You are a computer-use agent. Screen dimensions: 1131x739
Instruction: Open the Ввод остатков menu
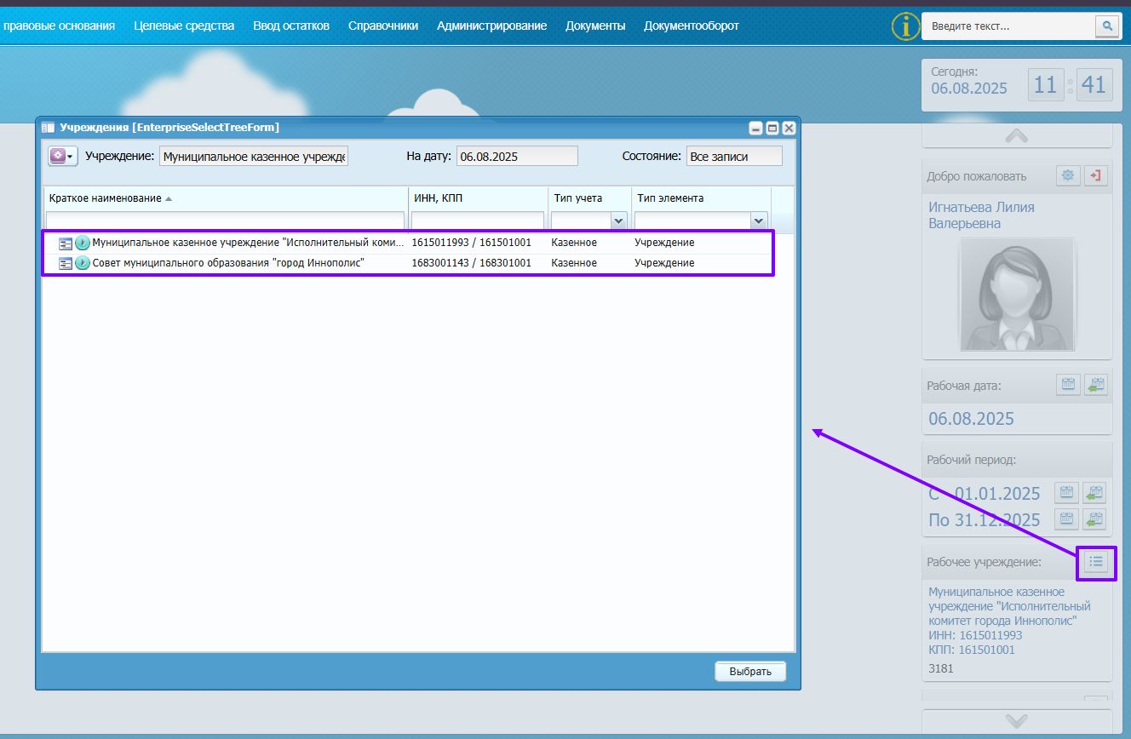click(x=291, y=26)
